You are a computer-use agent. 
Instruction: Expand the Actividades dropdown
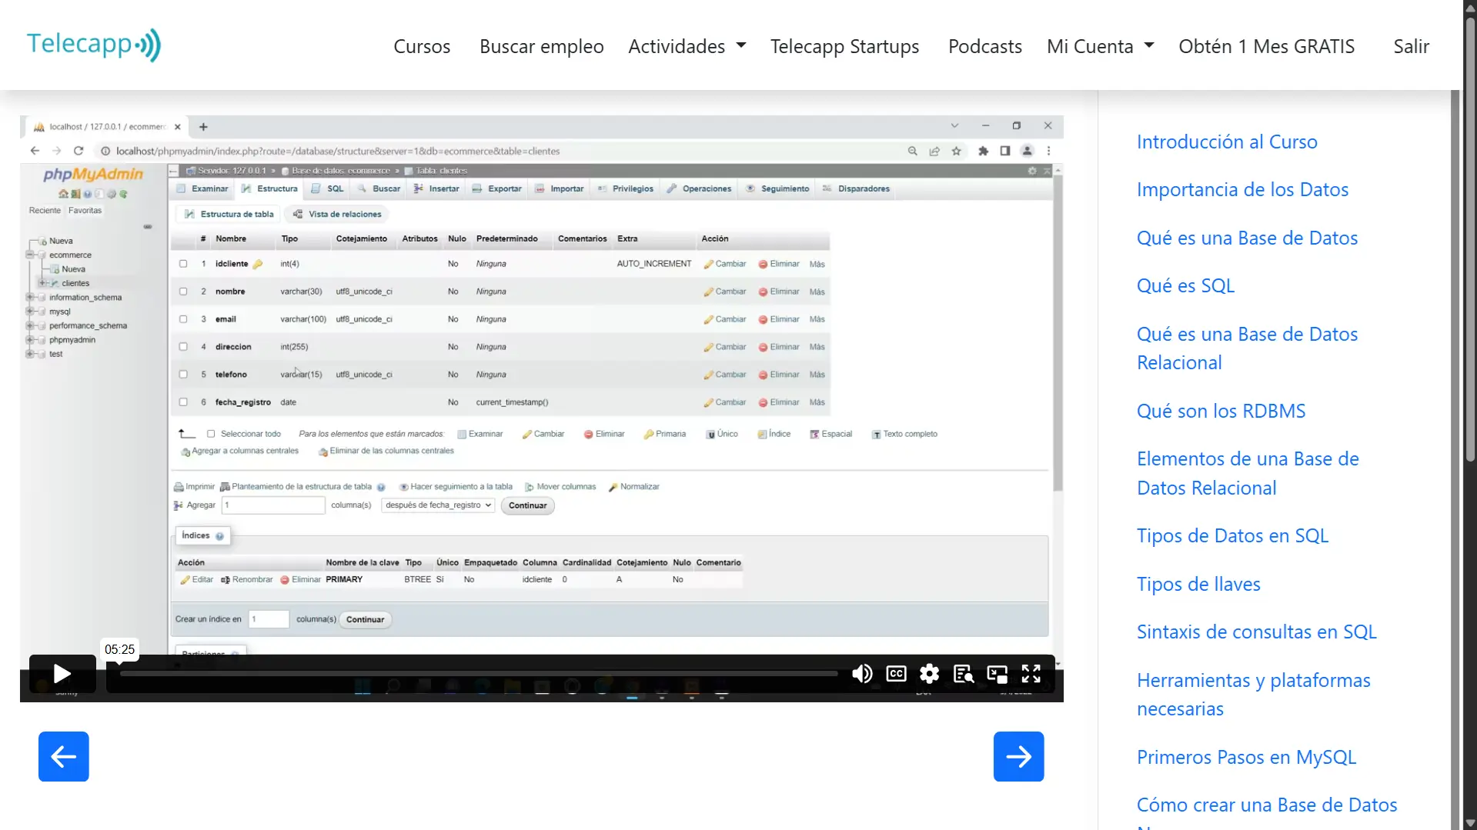(686, 45)
